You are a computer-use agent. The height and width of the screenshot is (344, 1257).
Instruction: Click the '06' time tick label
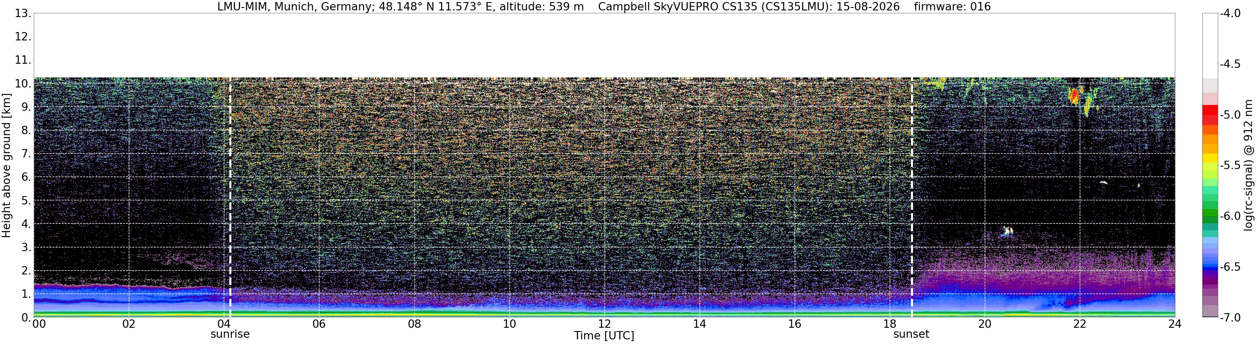pos(319,324)
